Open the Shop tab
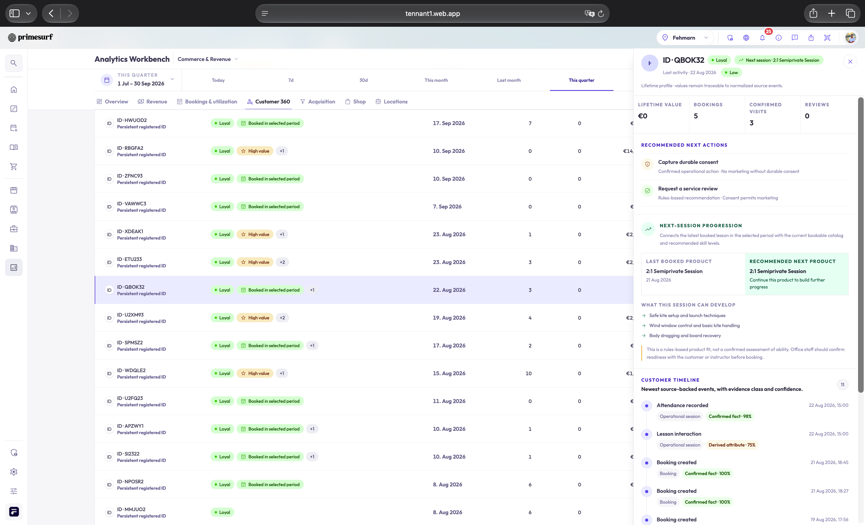The width and height of the screenshot is (865, 525). point(355,101)
